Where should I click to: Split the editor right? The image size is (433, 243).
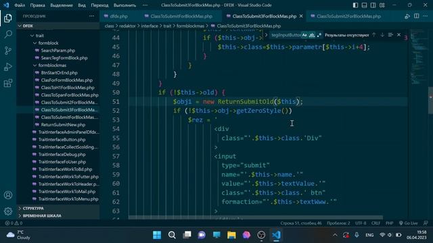[x=417, y=16]
